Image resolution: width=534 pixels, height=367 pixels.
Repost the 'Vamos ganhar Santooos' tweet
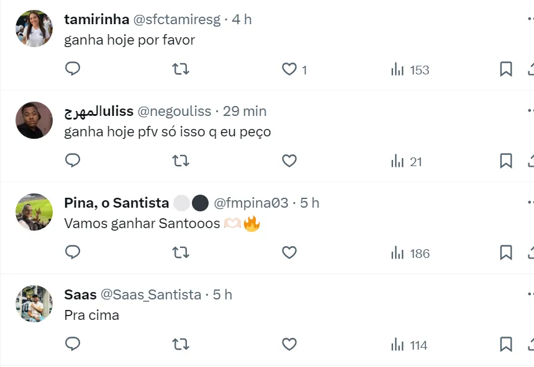[181, 253]
